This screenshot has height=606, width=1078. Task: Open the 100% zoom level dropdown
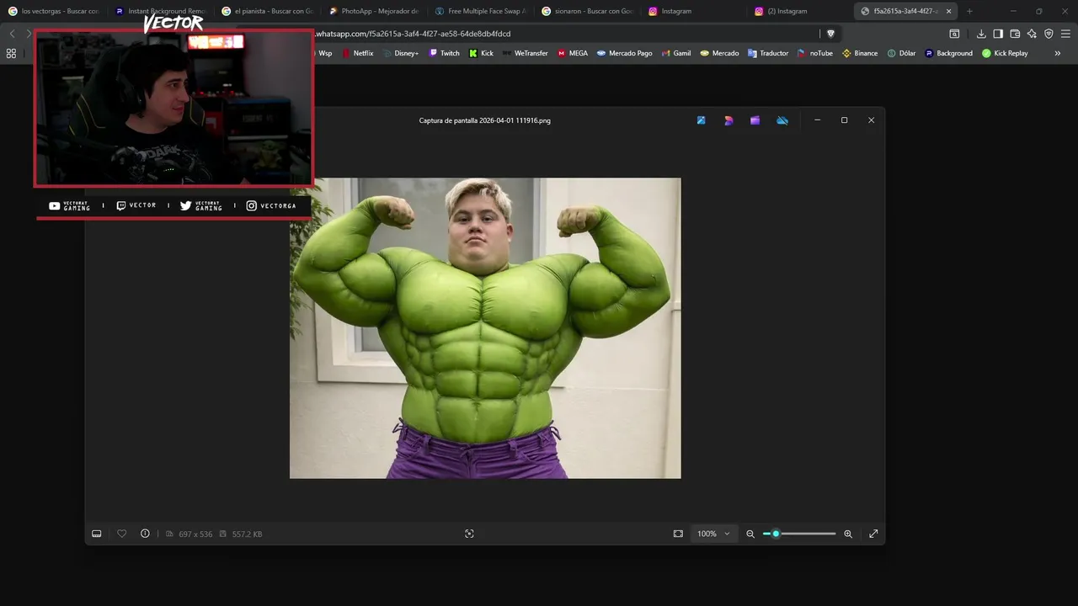pos(713,534)
